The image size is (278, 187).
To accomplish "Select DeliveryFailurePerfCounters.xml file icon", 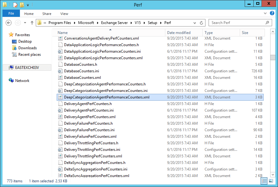I will click(60, 137).
